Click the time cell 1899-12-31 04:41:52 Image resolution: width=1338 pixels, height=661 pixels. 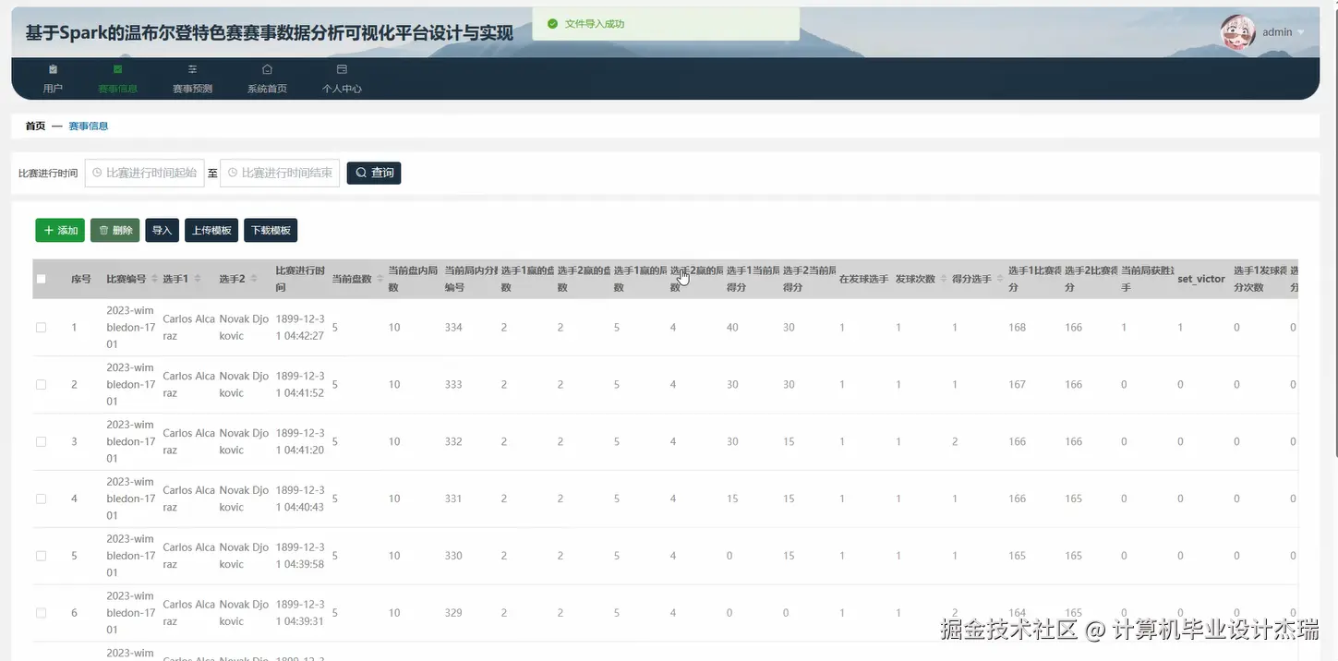(300, 385)
